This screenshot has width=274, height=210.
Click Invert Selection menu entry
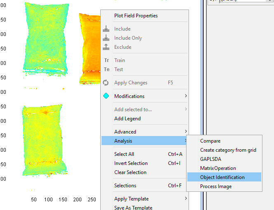click(131, 163)
